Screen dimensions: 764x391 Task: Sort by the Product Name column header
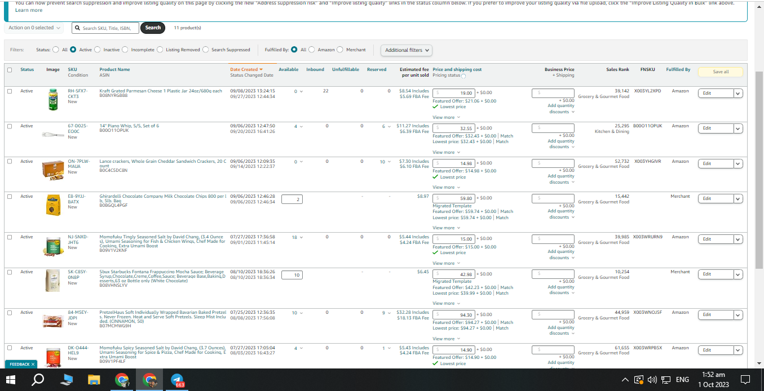point(114,69)
